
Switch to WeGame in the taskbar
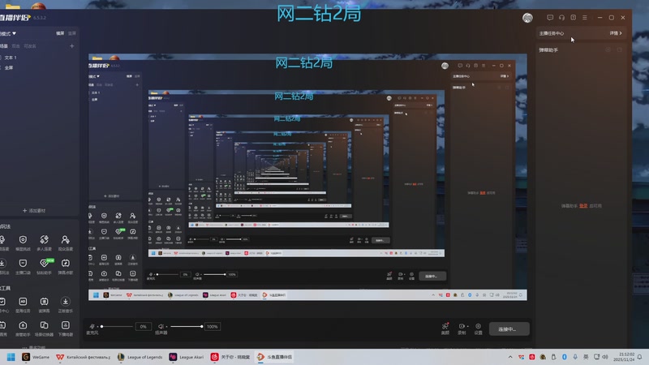(36, 357)
